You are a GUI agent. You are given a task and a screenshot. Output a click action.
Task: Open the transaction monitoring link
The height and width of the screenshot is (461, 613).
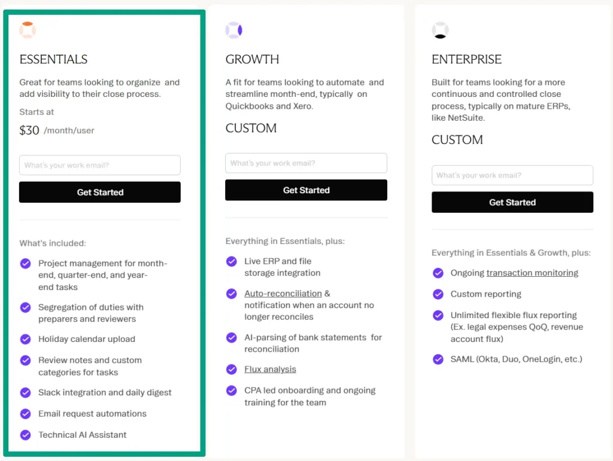tap(532, 273)
